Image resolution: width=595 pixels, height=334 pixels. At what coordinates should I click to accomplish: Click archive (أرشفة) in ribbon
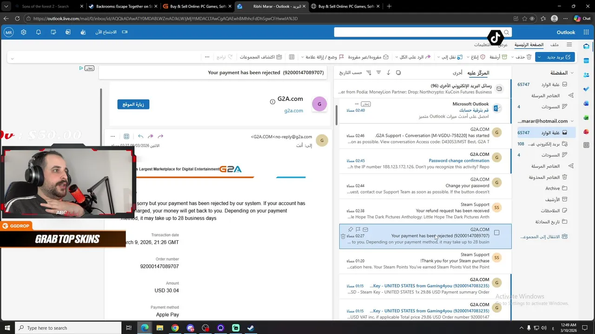coord(498,57)
